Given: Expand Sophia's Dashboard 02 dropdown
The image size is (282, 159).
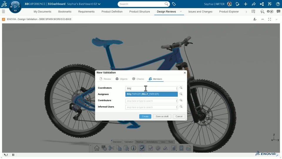Looking at the screenshot, I should click(99, 4).
